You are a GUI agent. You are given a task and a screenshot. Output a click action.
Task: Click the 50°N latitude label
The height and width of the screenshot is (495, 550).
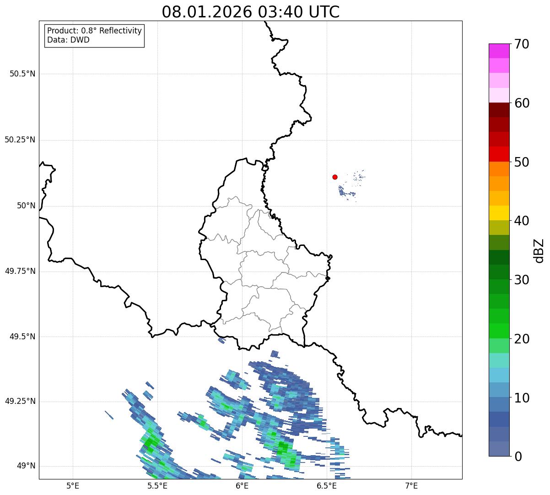tap(27, 206)
